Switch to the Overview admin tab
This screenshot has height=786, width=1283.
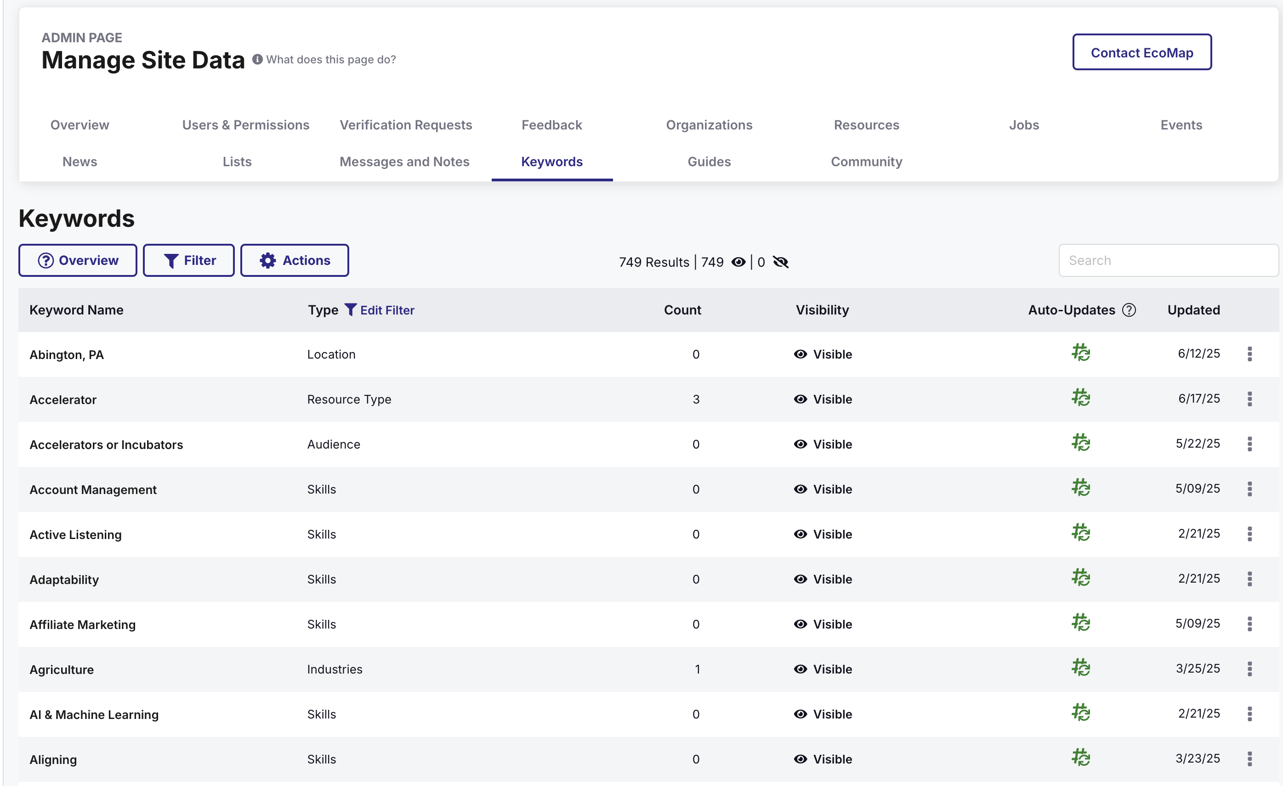(x=79, y=125)
